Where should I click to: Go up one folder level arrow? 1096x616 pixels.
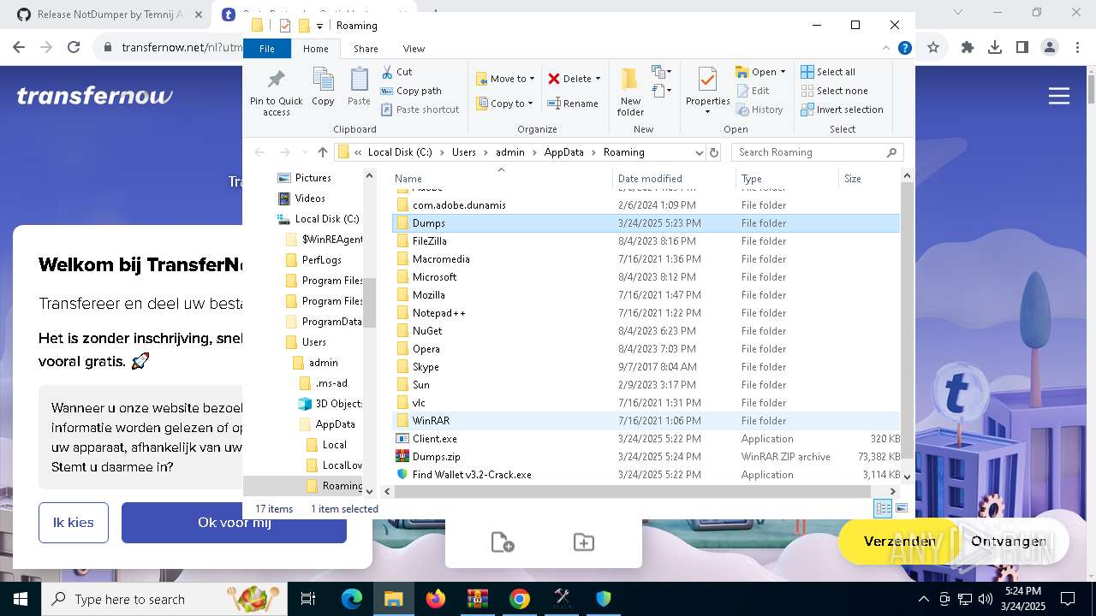point(322,152)
